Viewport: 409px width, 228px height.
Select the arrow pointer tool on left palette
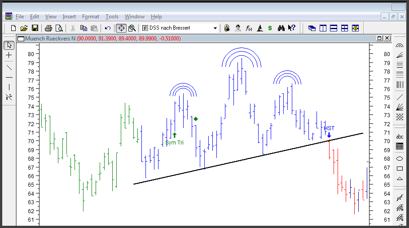pos(9,45)
